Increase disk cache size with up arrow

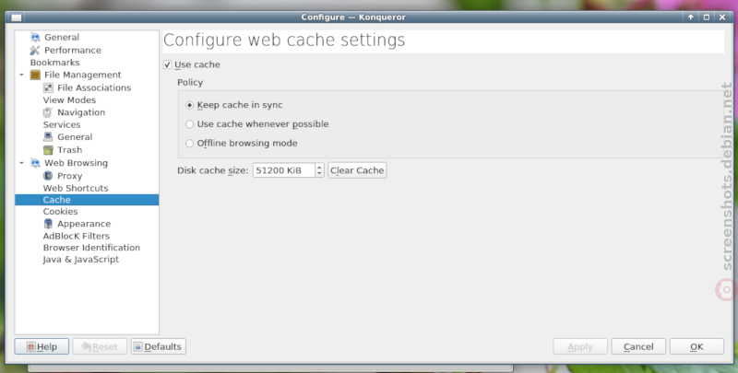coord(319,167)
